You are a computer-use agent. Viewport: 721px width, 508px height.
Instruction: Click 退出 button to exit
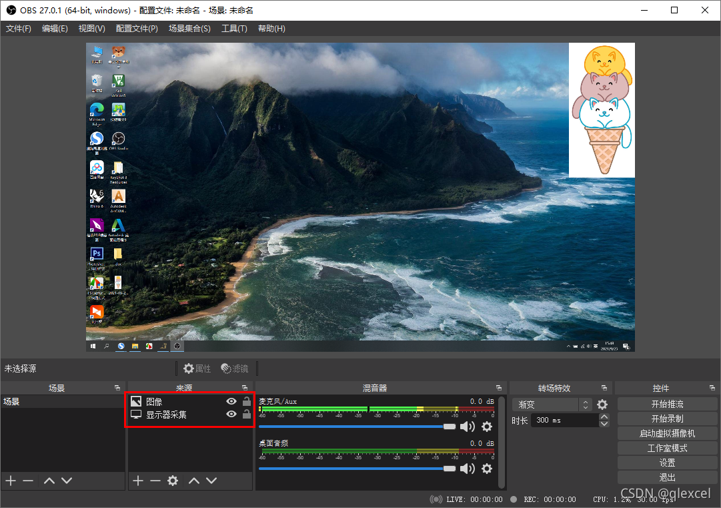[x=667, y=477]
